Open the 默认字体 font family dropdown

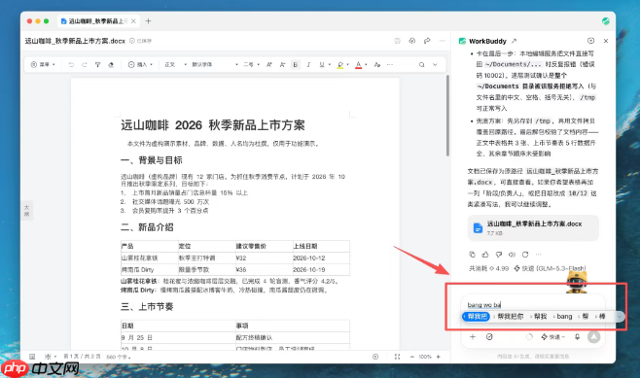click(x=215, y=64)
